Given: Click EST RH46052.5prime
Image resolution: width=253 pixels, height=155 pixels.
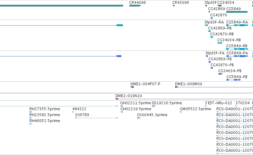Looking at the screenshot, I should click(45, 121).
